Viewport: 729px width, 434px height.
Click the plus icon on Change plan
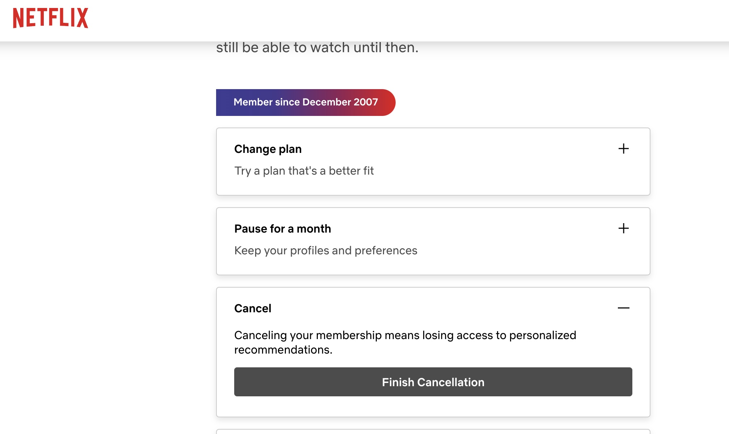[623, 149]
